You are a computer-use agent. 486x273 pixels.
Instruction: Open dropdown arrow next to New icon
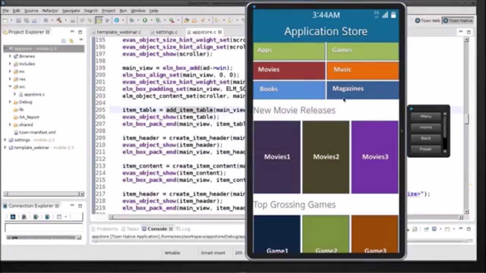(11, 20)
